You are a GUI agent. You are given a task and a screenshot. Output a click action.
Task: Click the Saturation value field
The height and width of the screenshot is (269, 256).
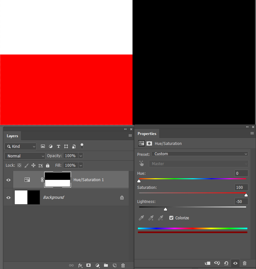coord(241,187)
